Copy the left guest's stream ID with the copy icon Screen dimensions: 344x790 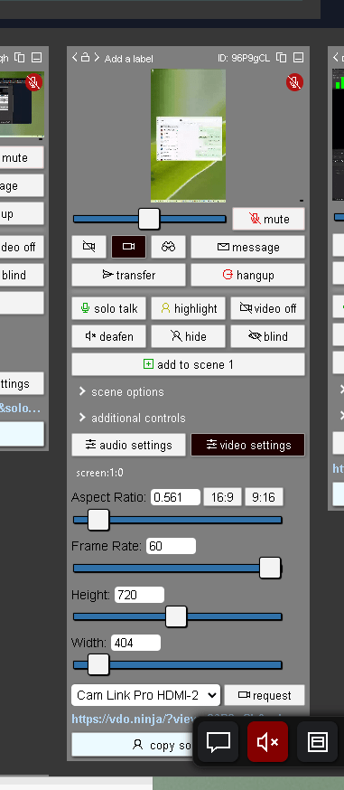pos(20,58)
